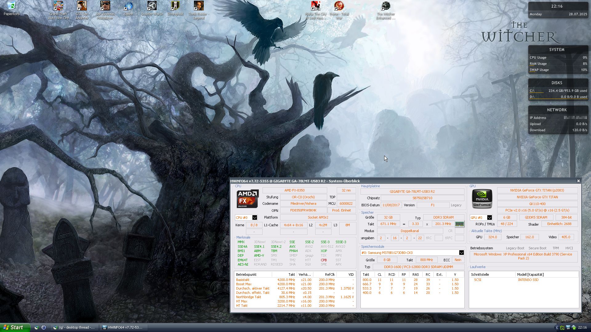Click the DDR3-1600 / PC3-12800 module type field
Image resolution: width=591 pixels, height=332 pixels.
coord(418,267)
